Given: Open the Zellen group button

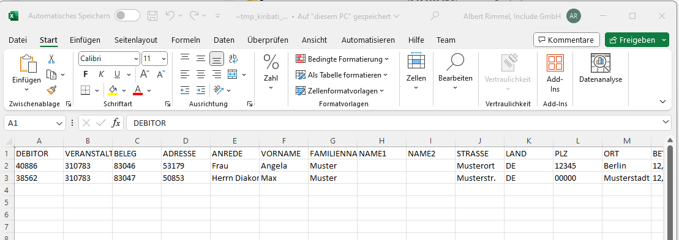Looking at the screenshot, I should [x=416, y=71].
